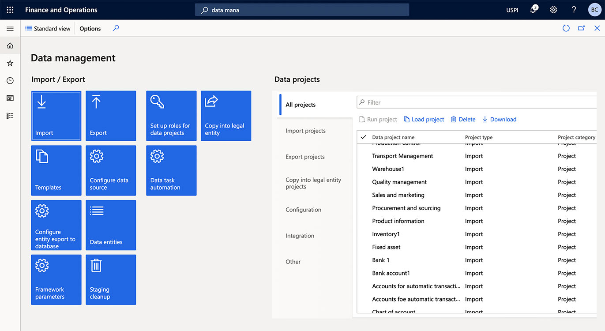Click search magnifier next to Options
The height and width of the screenshot is (331, 605).
pos(116,28)
